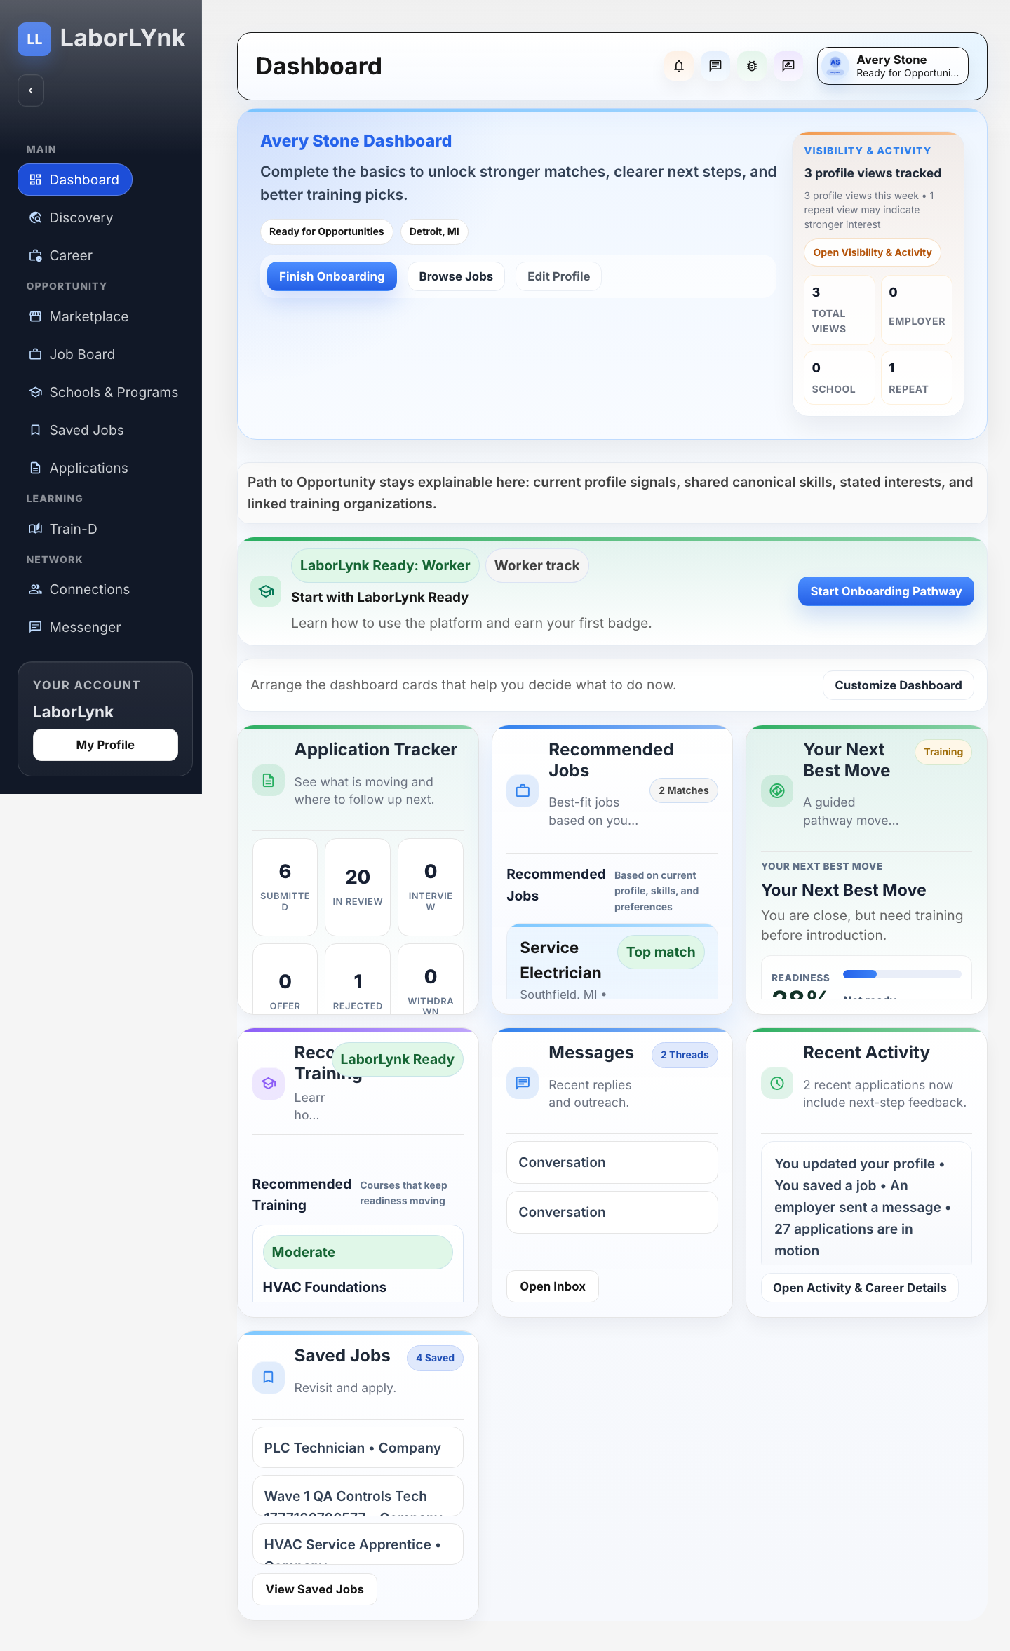Image resolution: width=1010 pixels, height=1651 pixels.
Task: Click the My Profile button
Action: (x=105, y=745)
